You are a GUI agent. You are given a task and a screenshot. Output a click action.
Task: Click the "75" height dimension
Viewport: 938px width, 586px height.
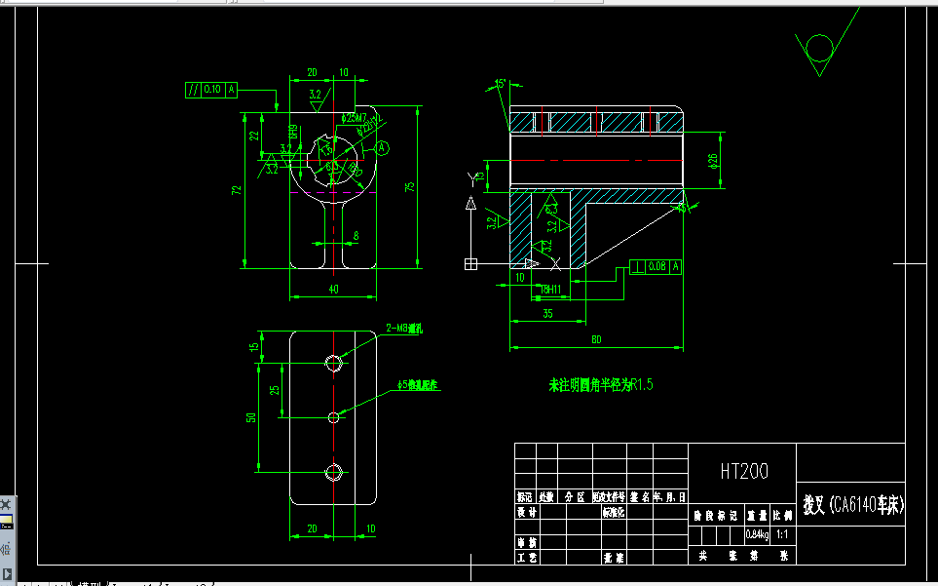click(x=410, y=187)
